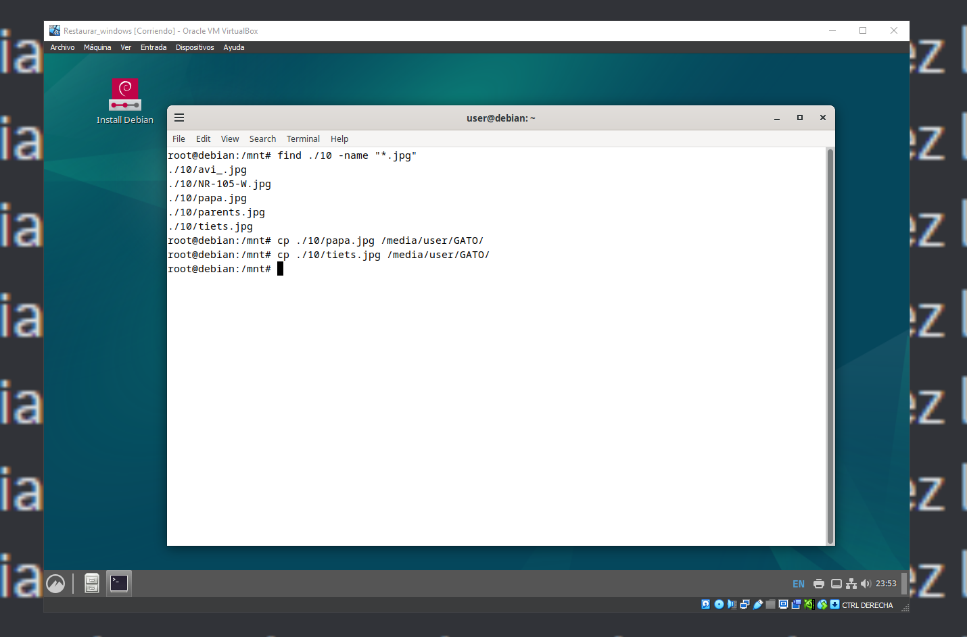Open the file manager from the panel

click(92, 583)
